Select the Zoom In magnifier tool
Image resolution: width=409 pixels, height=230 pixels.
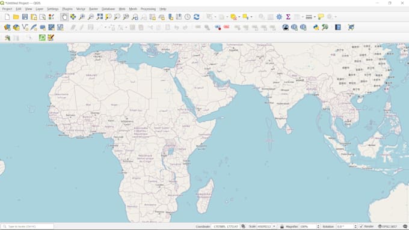82,17
